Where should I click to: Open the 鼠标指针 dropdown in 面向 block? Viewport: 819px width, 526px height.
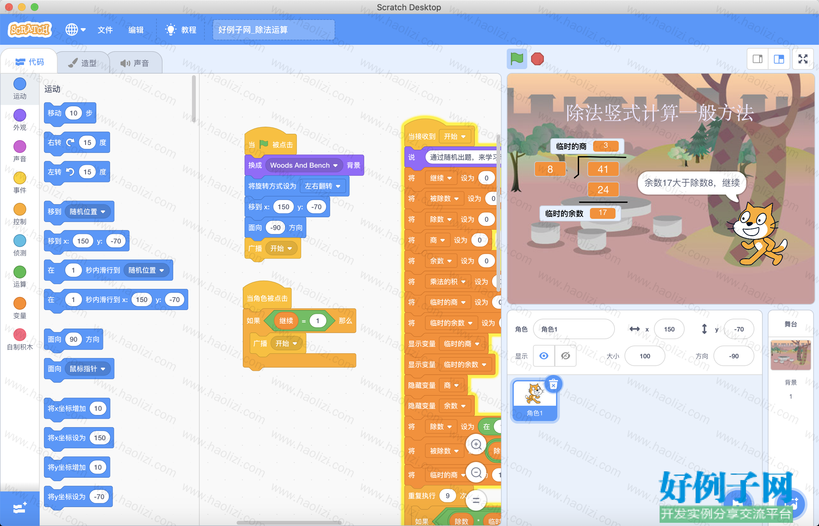pyautogui.click(x=87, y=369)
